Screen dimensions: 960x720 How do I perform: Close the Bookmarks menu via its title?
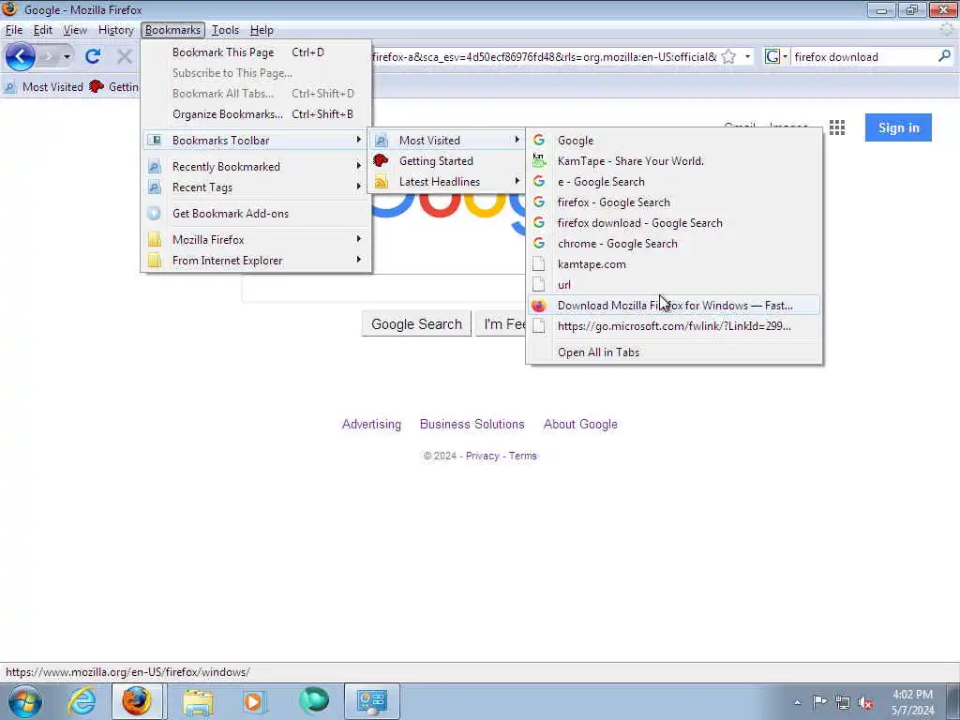pyautogui.click(x=172, y=30)
